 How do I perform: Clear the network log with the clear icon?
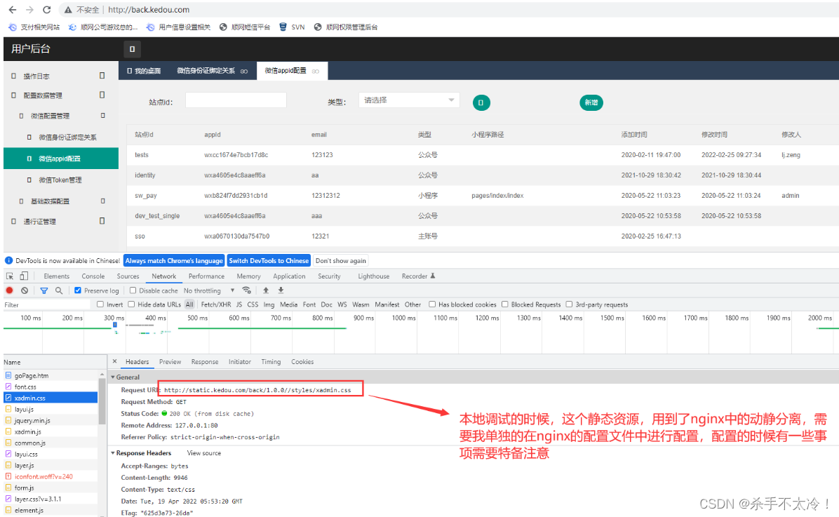coord(25,290)
